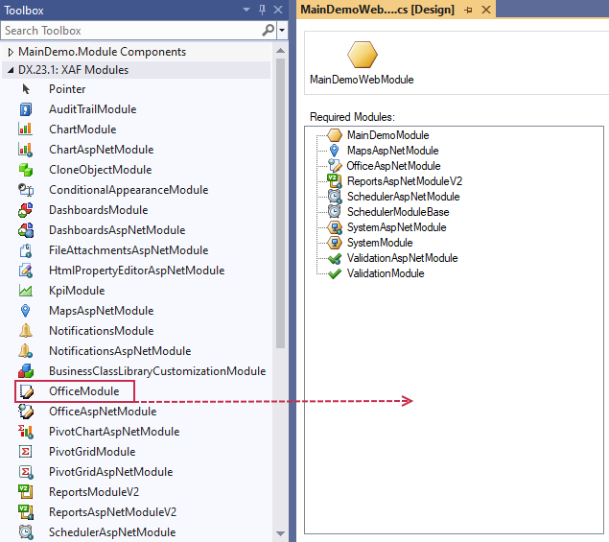
Task: Click the PivotGridAspNetModule sigma icon
Action: [26, 472]
